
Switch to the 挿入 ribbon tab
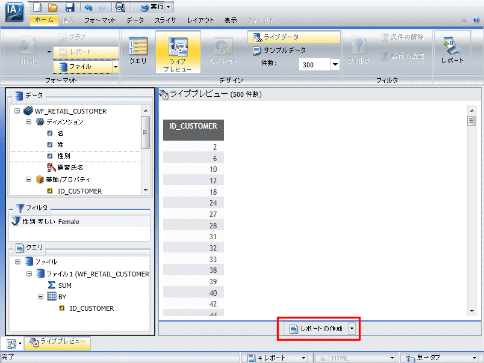(x=68, y=20)
